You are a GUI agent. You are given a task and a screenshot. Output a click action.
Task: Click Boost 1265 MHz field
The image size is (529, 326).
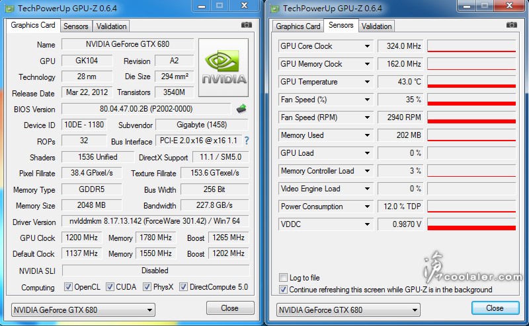click(x=228, y=238)
